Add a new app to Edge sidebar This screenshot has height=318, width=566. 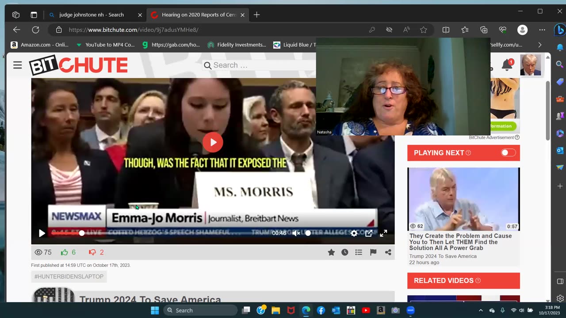[x=560, y=186]
